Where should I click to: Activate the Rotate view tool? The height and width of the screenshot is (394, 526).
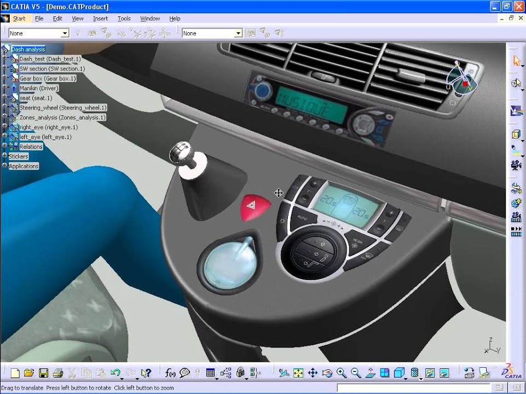pyautogui.click(x=327, y=373)
